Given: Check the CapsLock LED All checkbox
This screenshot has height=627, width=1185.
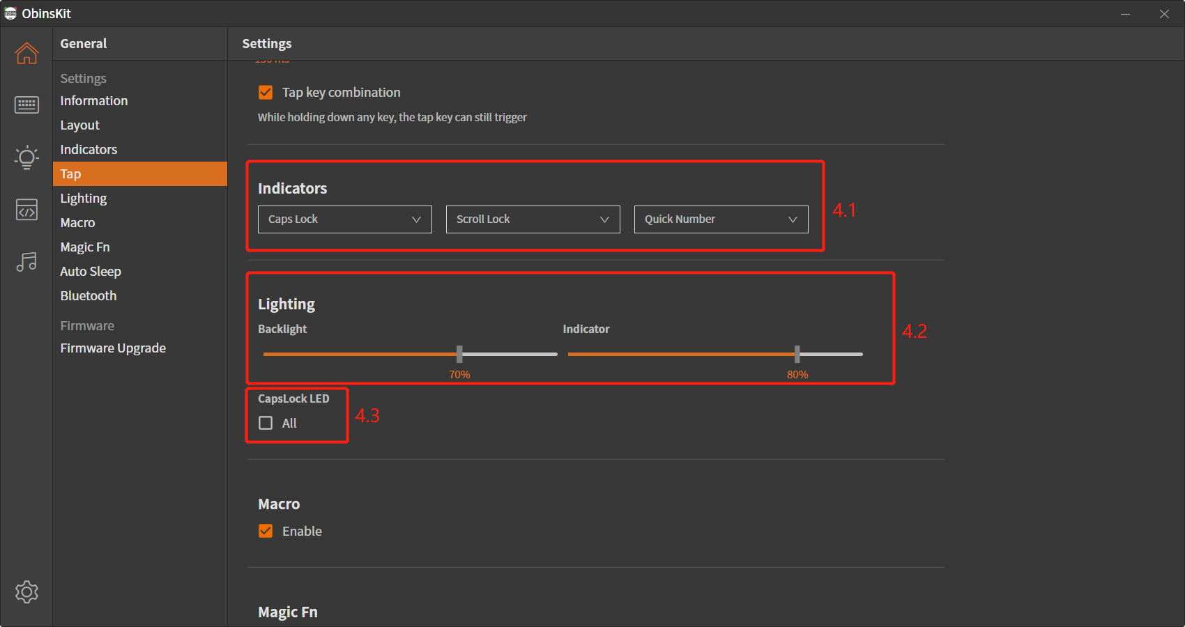Looking at the screenshot, I should coord(266,423).
